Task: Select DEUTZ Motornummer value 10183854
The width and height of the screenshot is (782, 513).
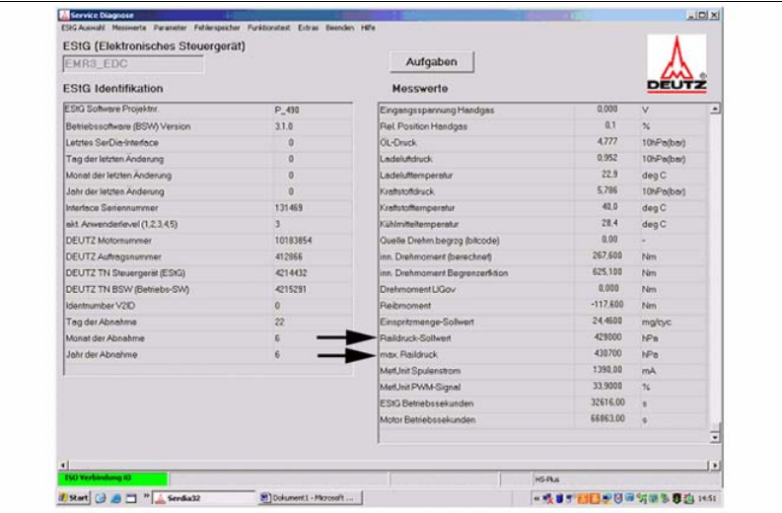Action: click(x=293, y=241)
